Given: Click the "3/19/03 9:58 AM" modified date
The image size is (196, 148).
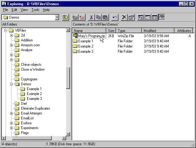Looking at the screenshot, I should point(156,36).
